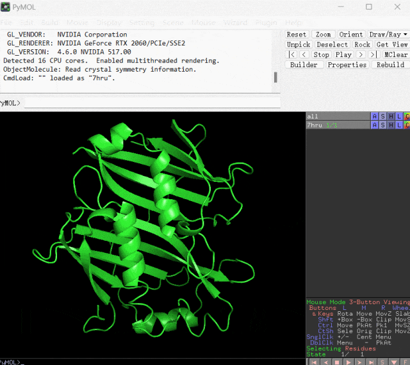Click the stop square icon in bottom playback bar
This screenshot has height=365, width=410.
[x=337, y=362]
